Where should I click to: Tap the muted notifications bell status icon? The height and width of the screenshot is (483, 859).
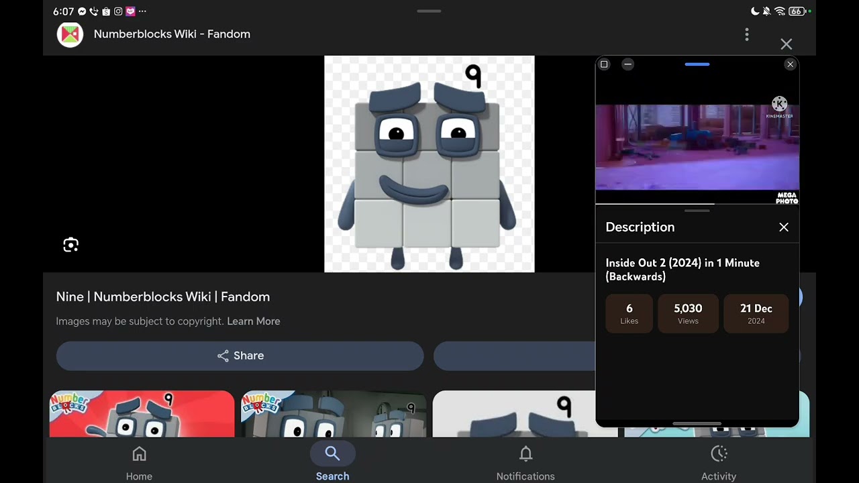tap(767, 11)
